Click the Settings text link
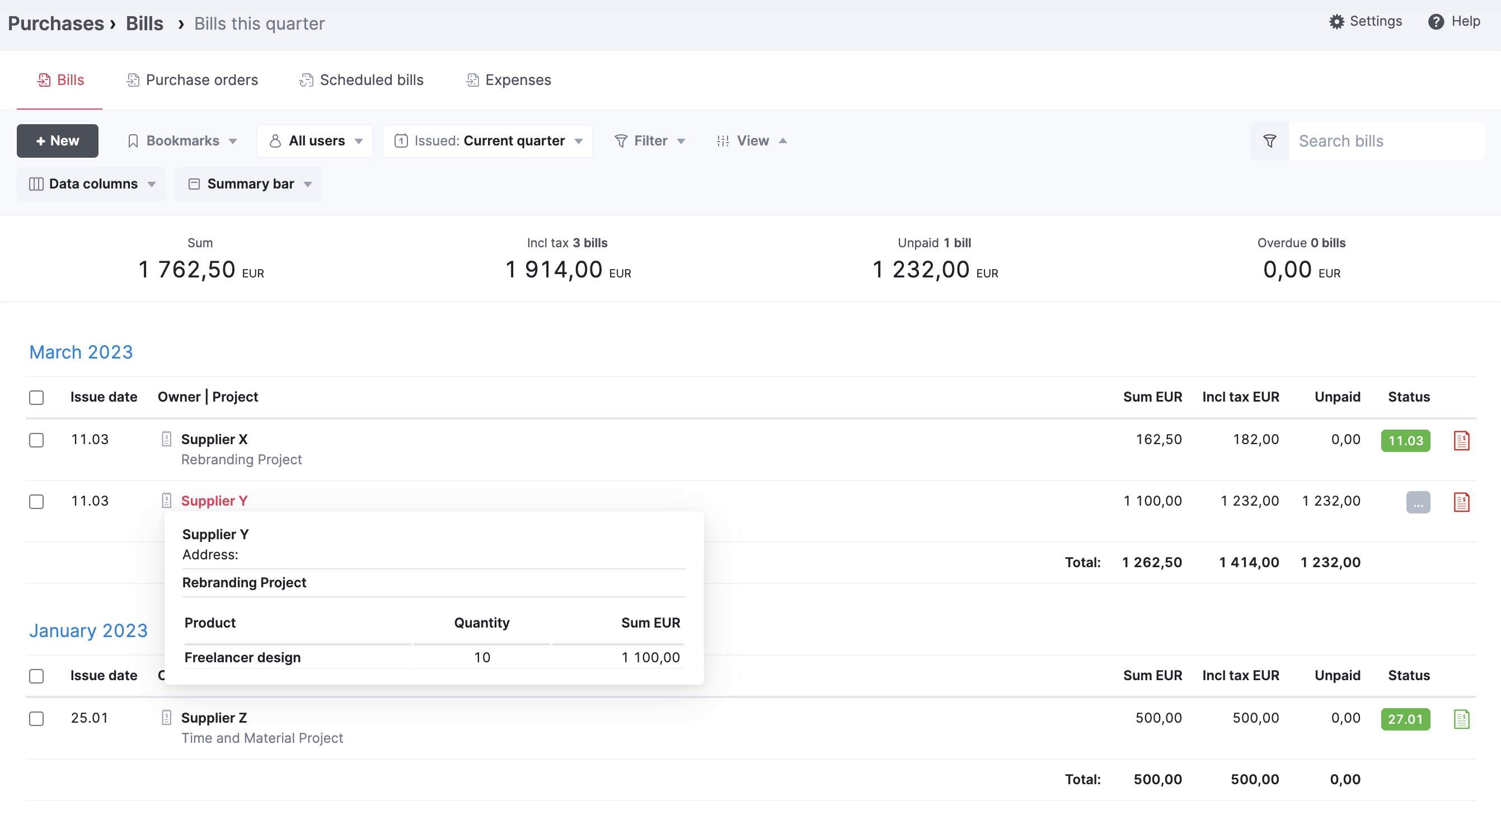 click(1376, 22)
